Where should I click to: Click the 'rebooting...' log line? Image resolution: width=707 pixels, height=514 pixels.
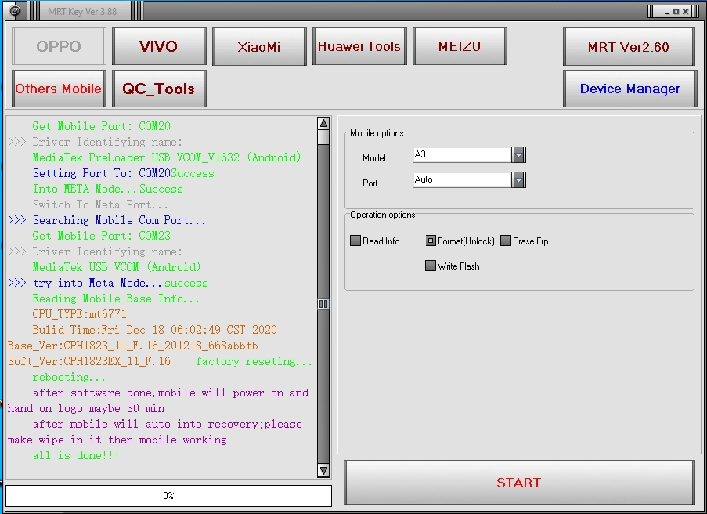[69, 377]
